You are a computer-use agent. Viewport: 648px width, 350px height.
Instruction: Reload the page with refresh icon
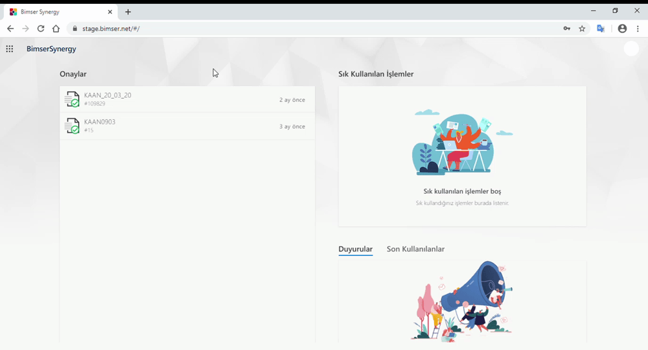40,29
